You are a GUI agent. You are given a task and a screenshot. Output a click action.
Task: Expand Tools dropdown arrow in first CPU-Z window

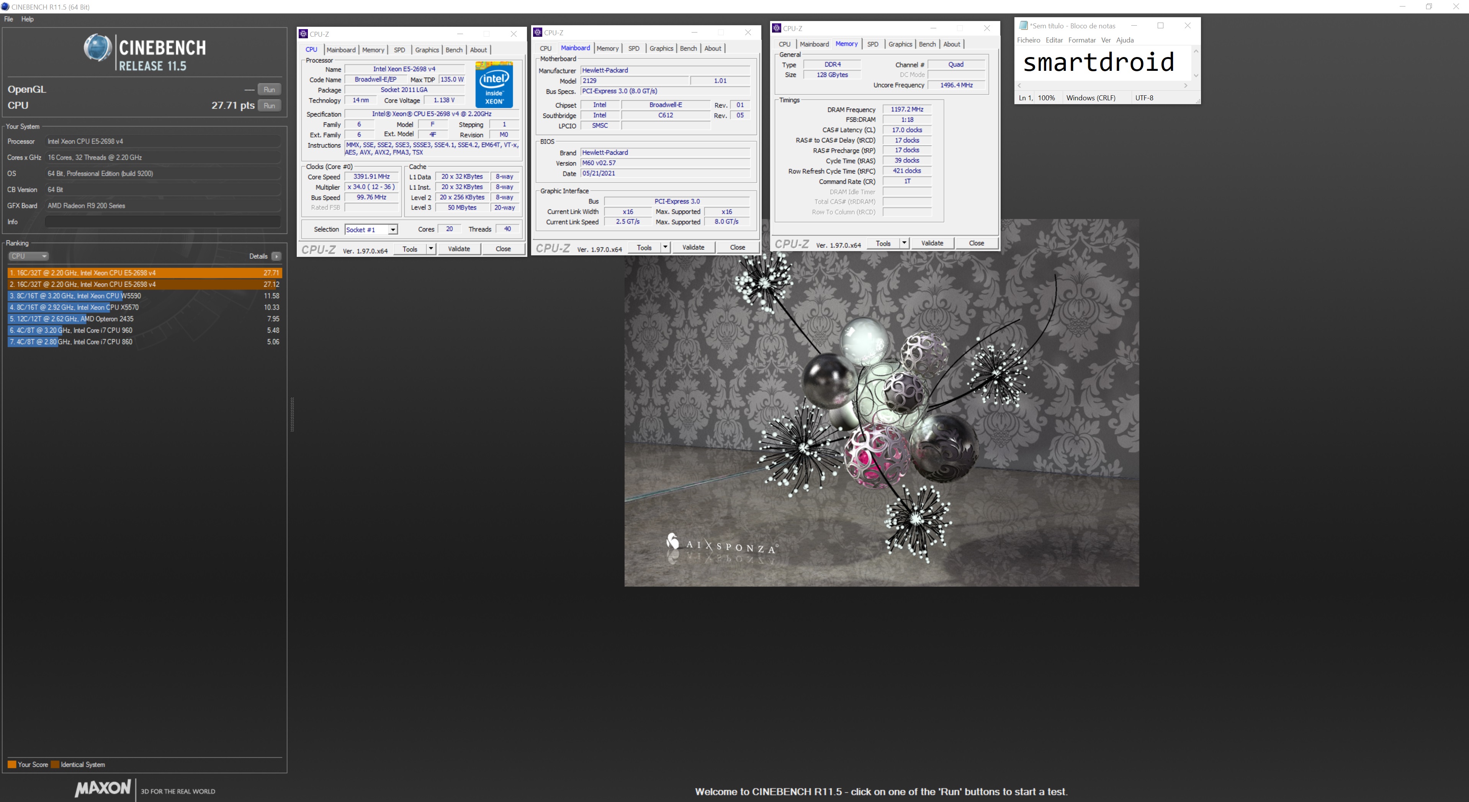click(x=431, y=249)
